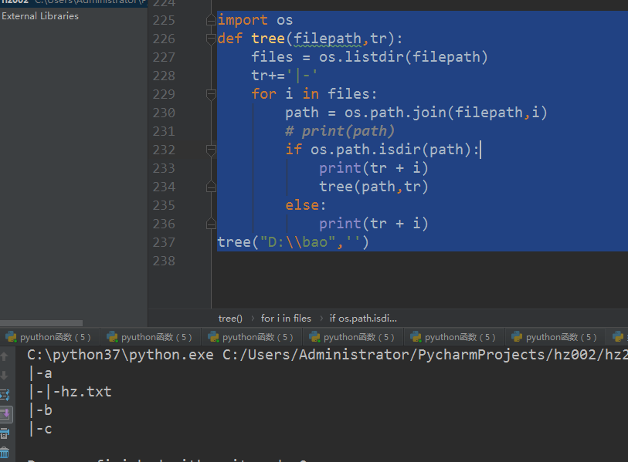Click console line C:\python37\python.exe command
This screenshot has height=462, width=628.
click(x=328, y=355)
